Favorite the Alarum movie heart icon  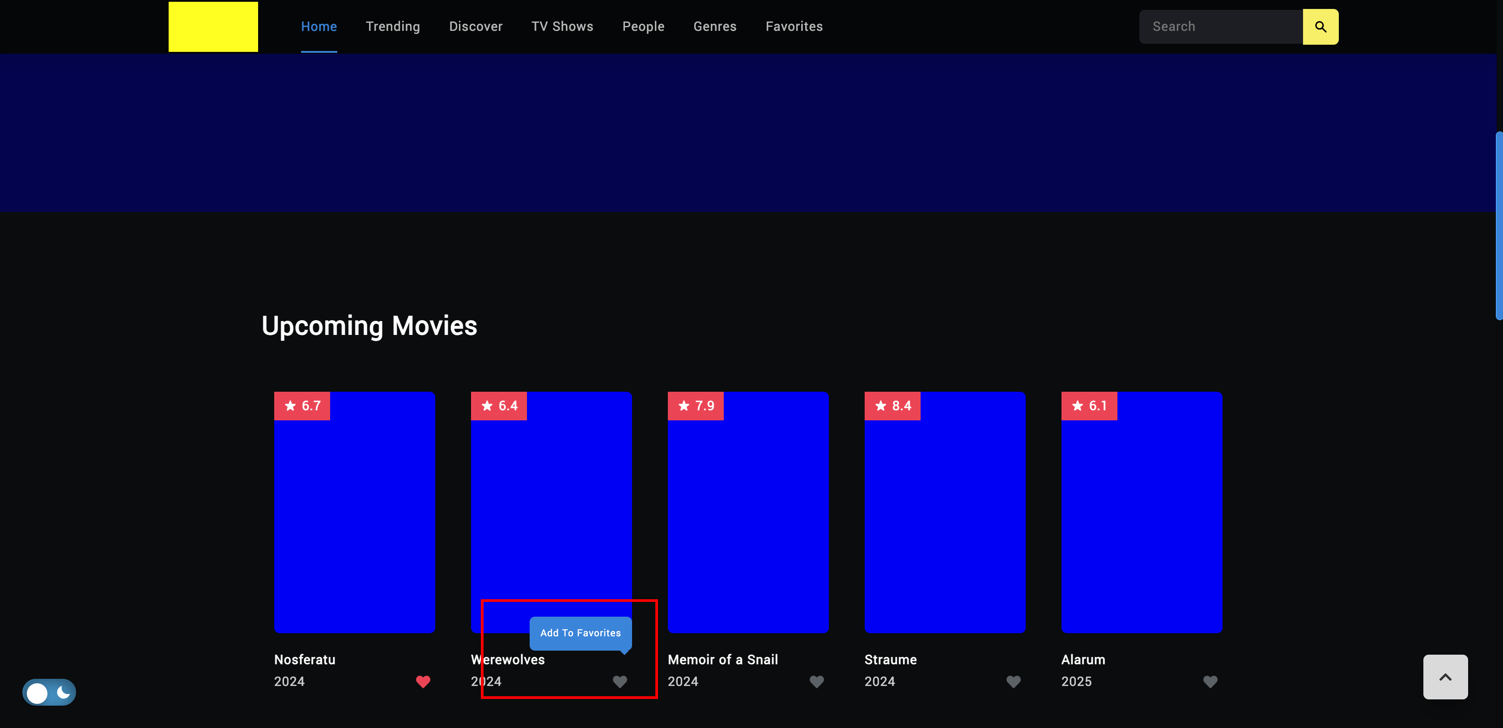pyautogui.click(x=1210, y=681)
